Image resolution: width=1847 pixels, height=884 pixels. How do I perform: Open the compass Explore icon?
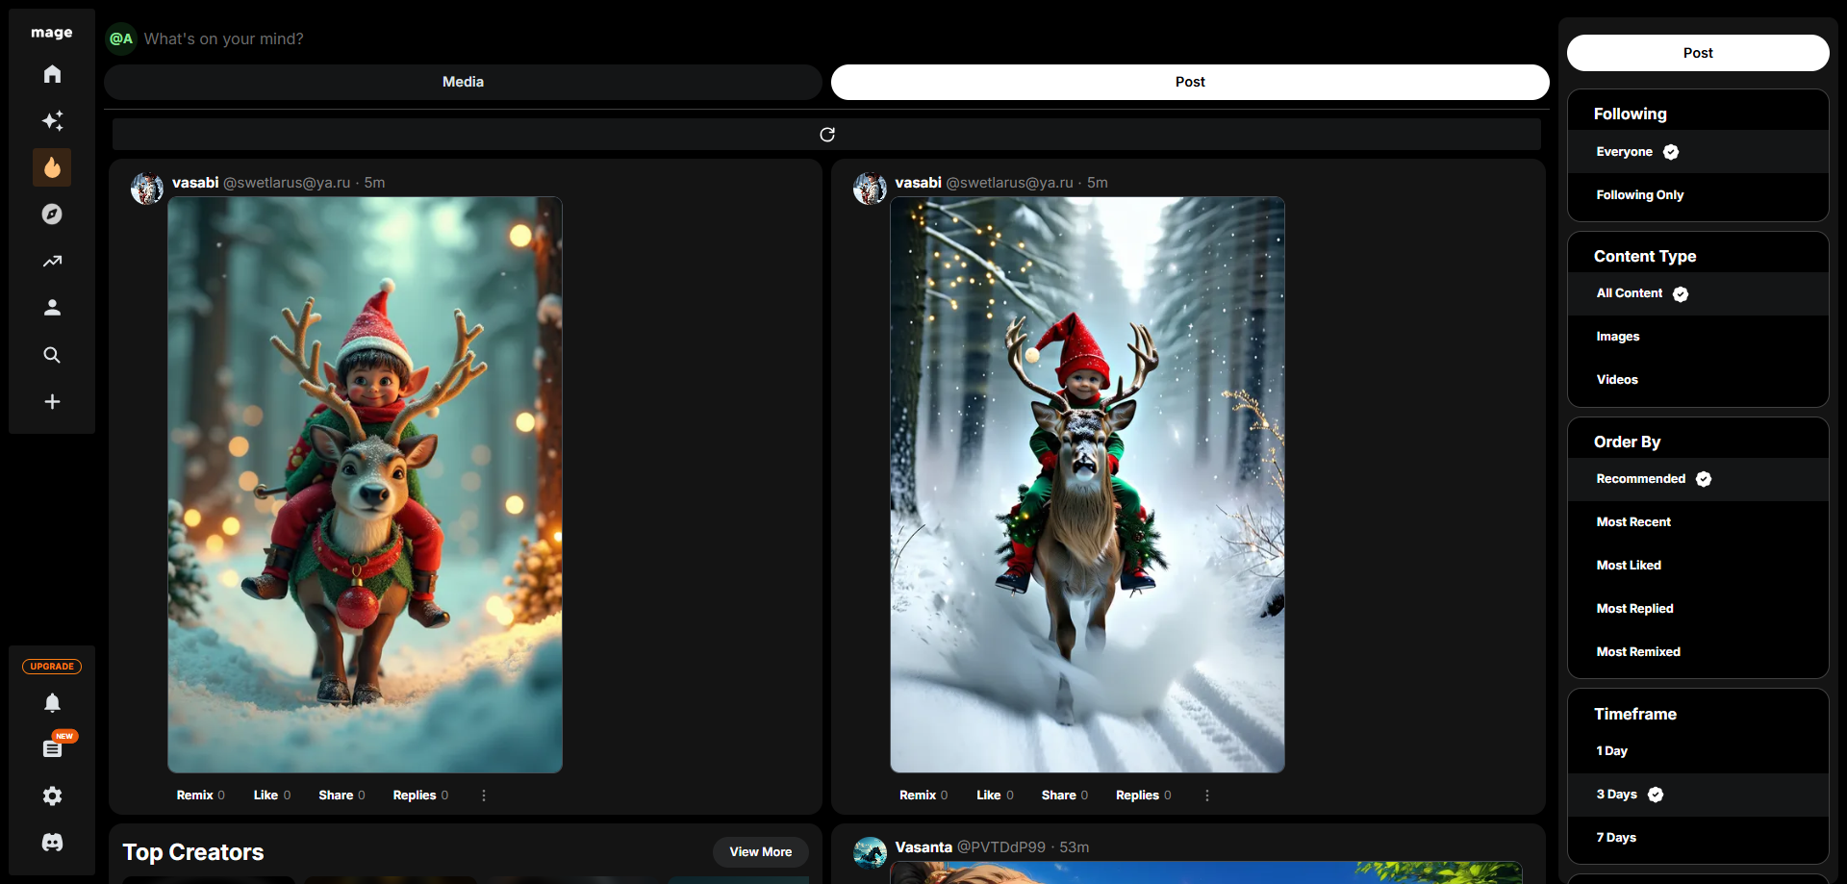tap(52, 215)
